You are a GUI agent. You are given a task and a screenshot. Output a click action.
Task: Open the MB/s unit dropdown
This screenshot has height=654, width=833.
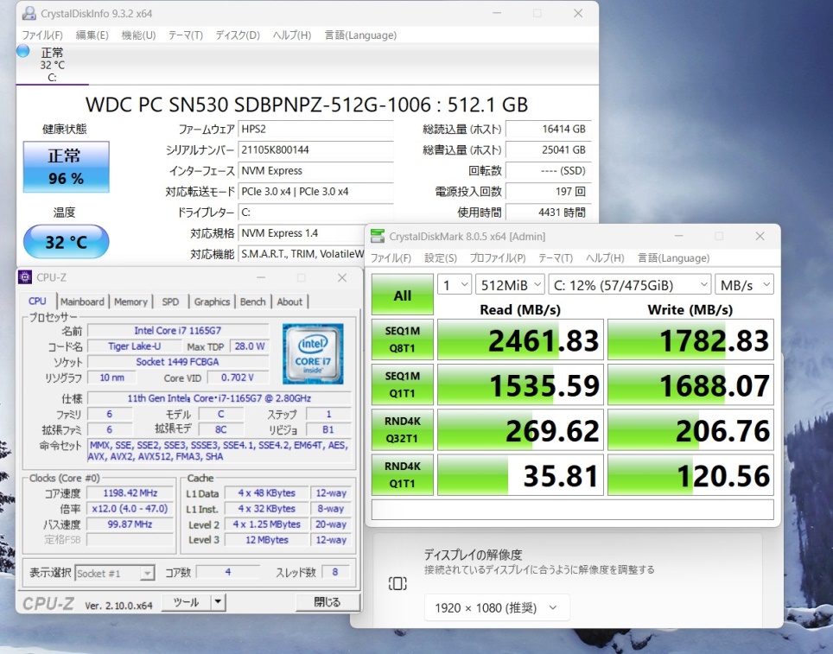pos(744,285)
